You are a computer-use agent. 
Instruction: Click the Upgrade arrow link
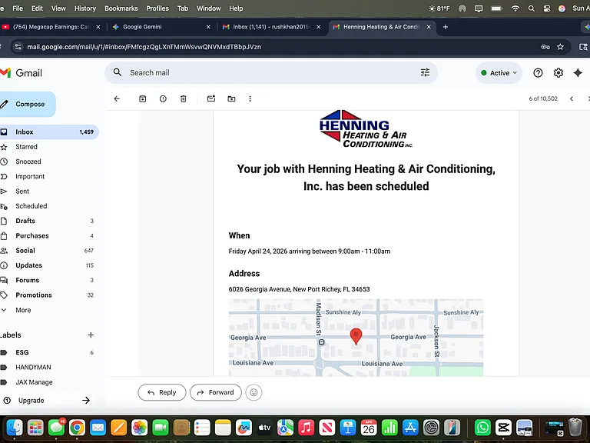coord(86,401)
